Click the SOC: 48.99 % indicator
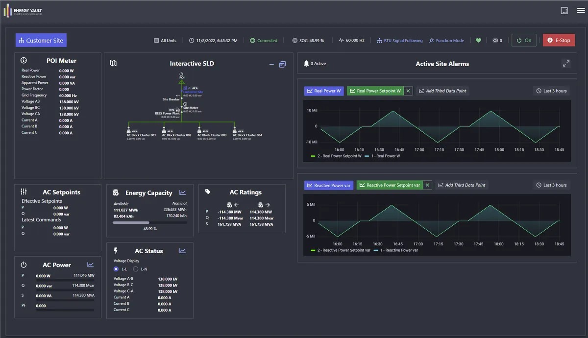The height and width of the screenshot is (338, 588). click(x=308, y=41)
